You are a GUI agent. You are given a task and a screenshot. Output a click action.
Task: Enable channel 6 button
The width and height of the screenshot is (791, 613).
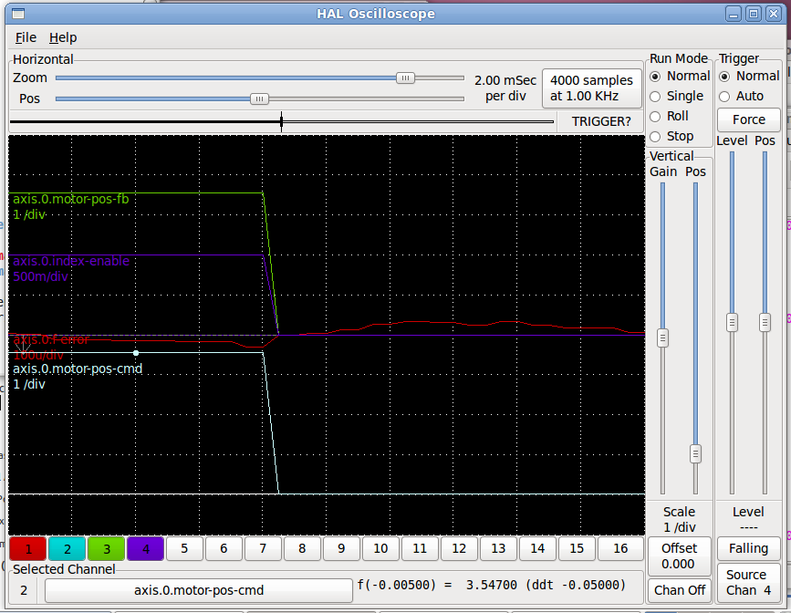[x=224, y=549]
